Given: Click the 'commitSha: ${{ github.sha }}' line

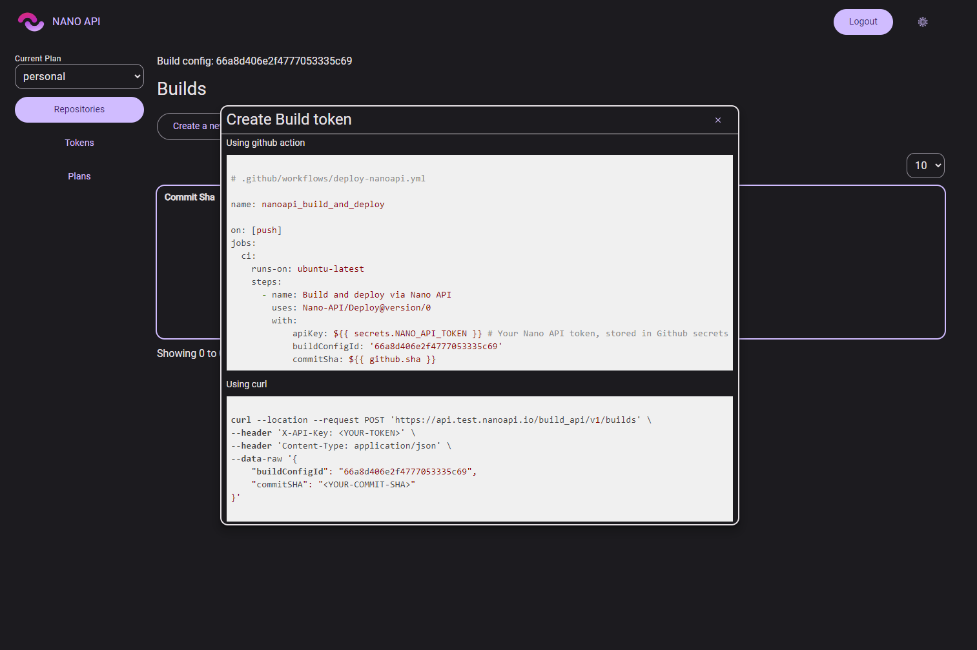Looking at the screenshot, I should (364, 360).
